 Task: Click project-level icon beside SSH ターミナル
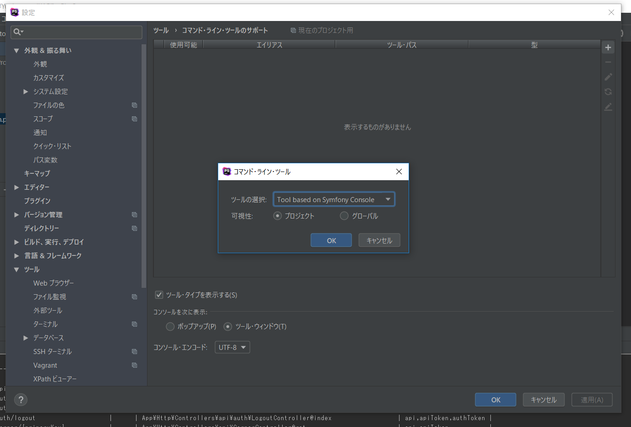(x=134, y=352)
